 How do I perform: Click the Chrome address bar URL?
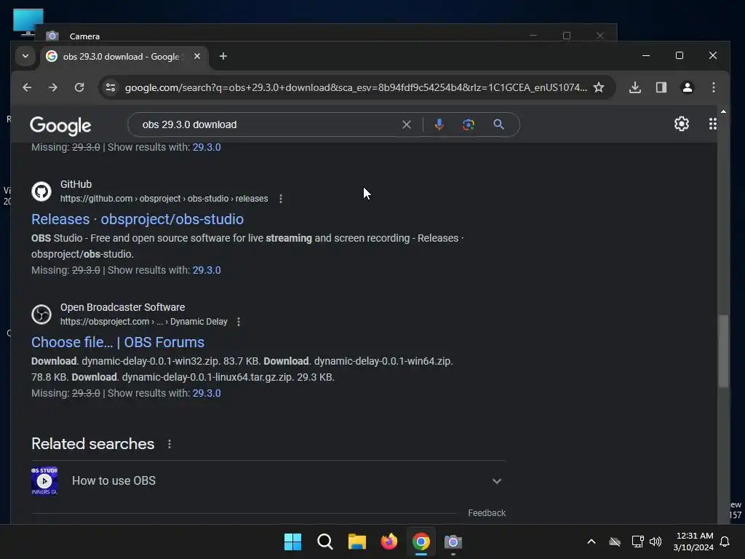click(x=356, y=87)
